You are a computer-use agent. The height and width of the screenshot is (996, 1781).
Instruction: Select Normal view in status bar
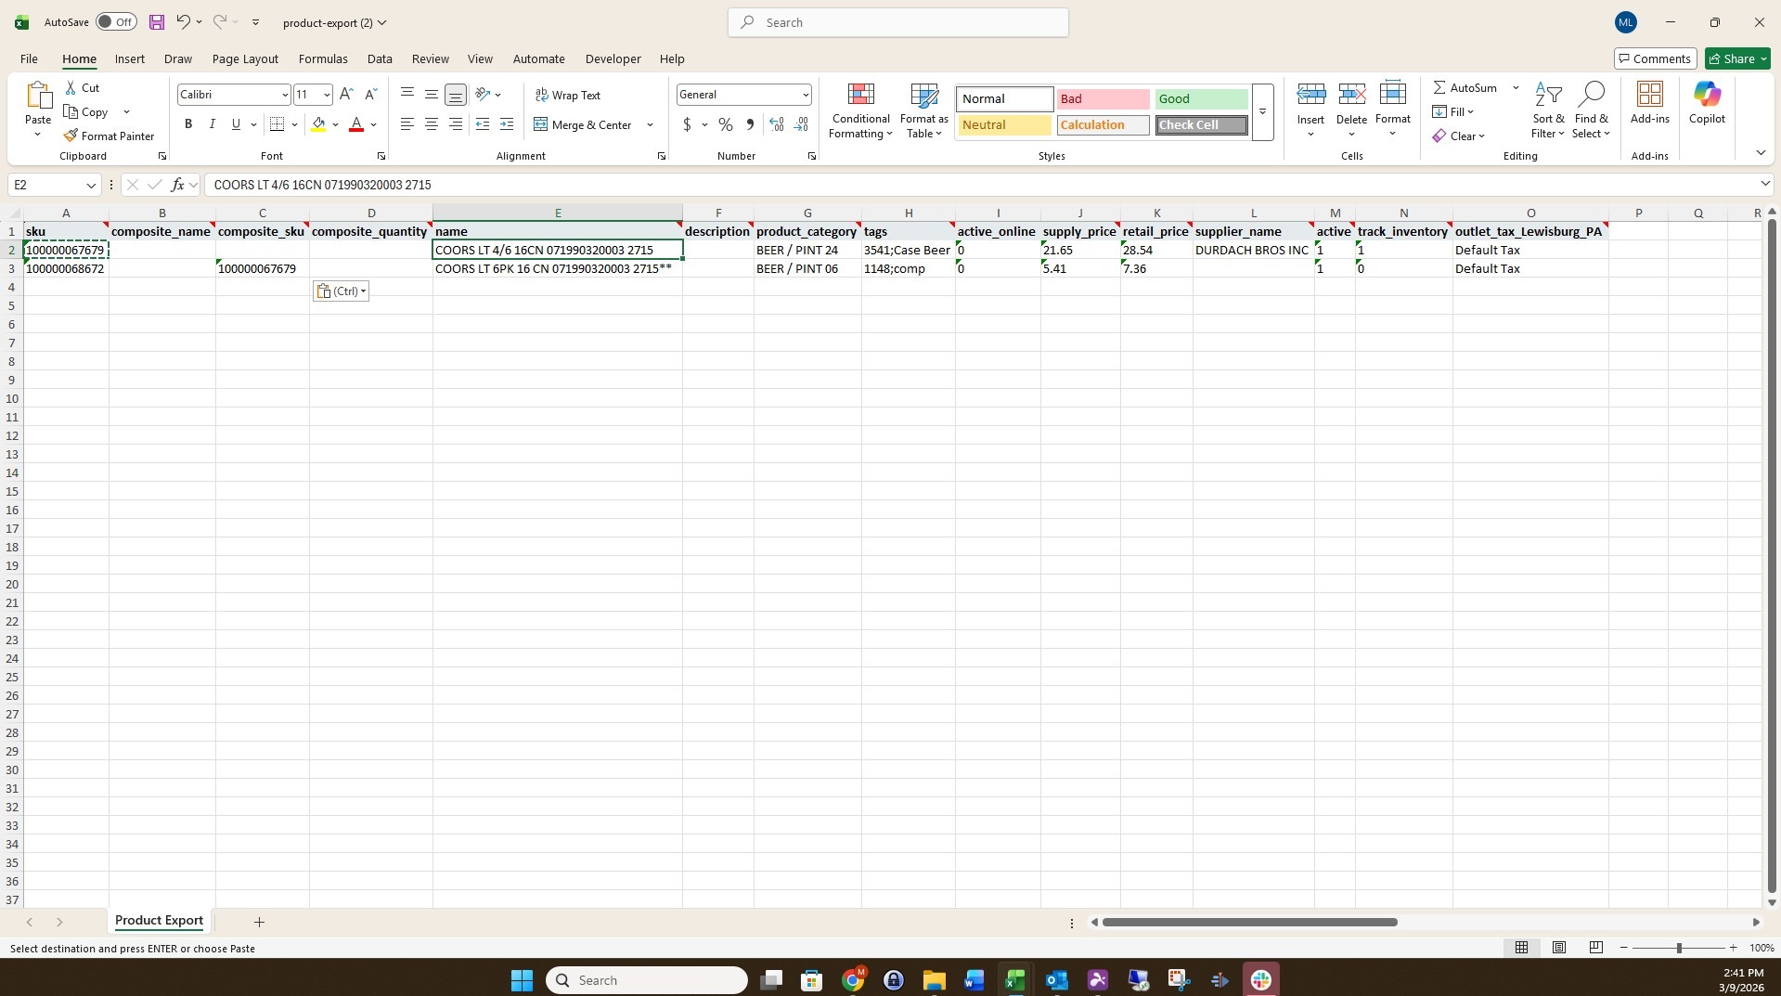click(1521, 948)
